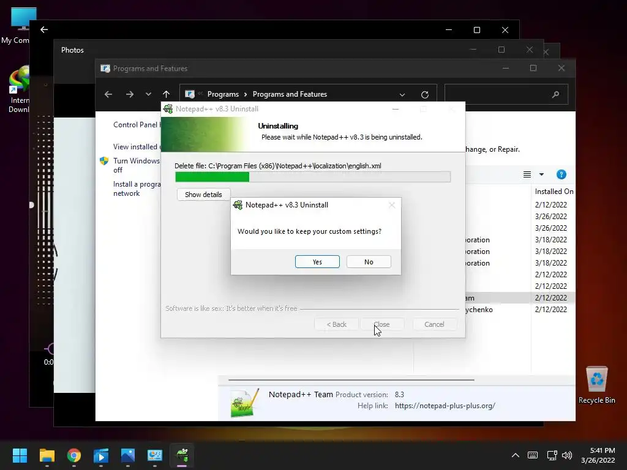This screenshot has width=627, height=470.
Task: Open File Explorer from taskbar
Action: click(x=47, y=455)
